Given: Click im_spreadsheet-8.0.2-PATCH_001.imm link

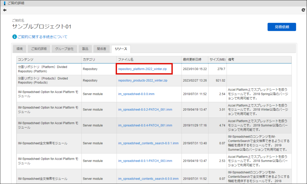Looking at the screenshot, I should (x=145, y=110).
